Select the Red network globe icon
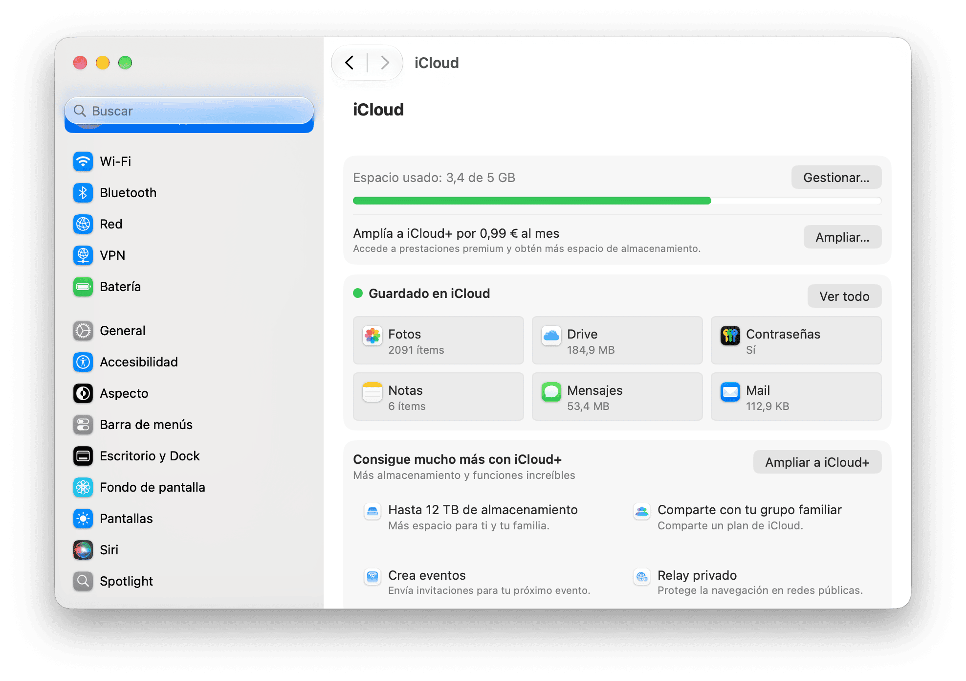Viewport: 966px width, 681px height. coord(83,224)
